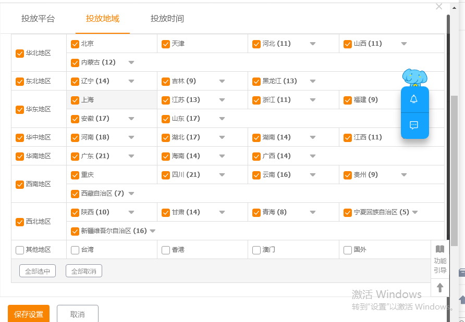Toggle the 广西 (14) checkbox

[256, 156]
